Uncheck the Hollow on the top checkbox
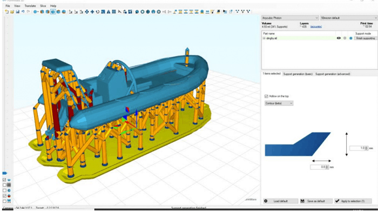 266,96
